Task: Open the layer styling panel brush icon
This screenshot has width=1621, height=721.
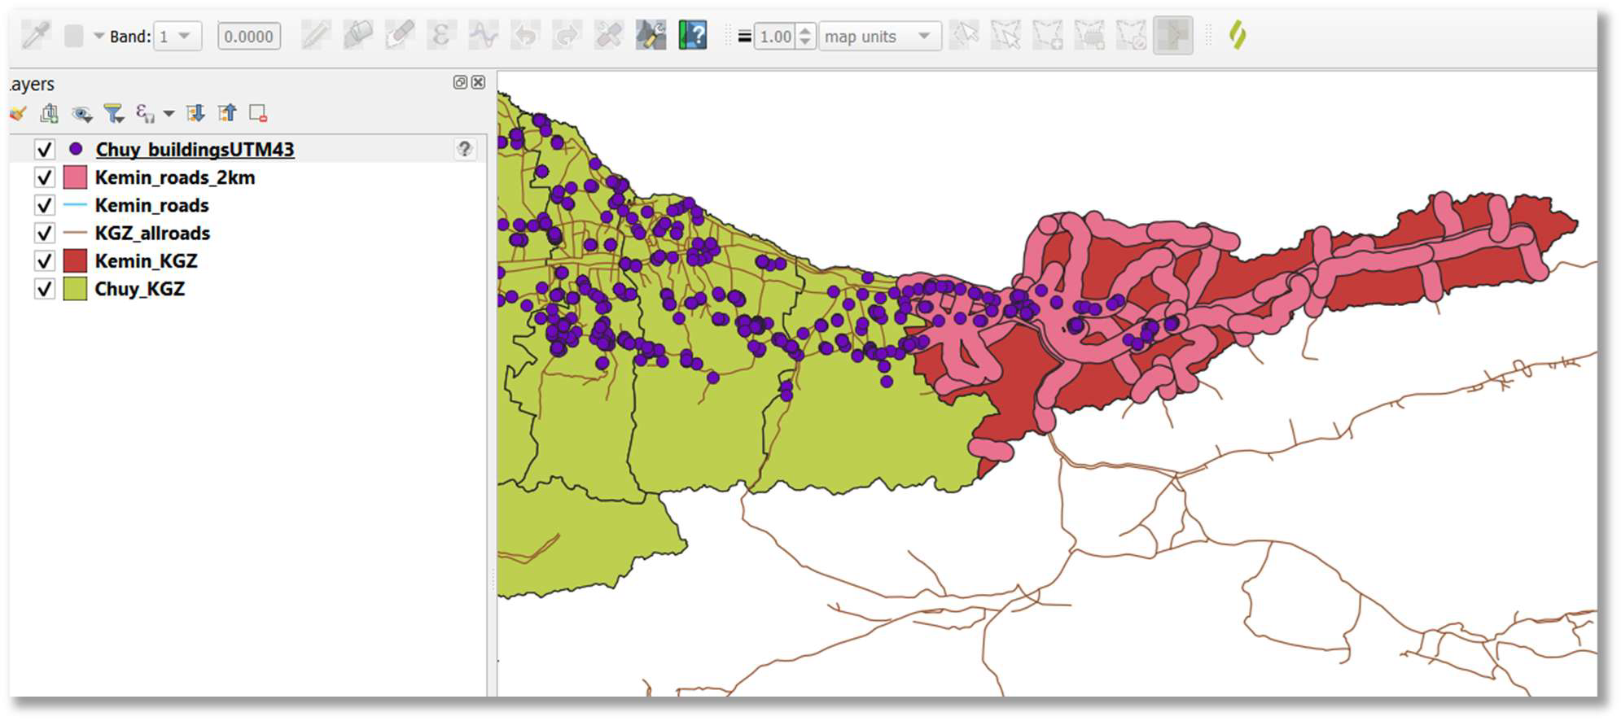Action: pyautogui.click(x=18, y=113)
